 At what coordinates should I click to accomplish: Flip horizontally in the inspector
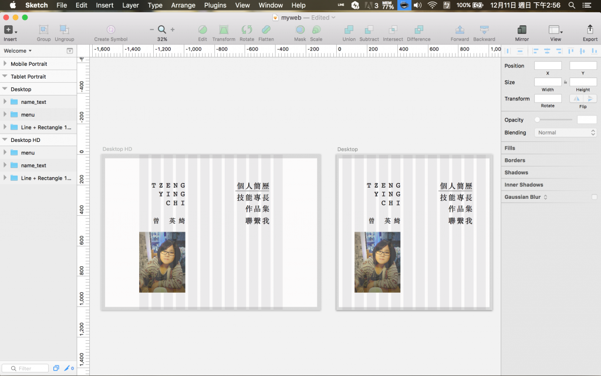(576, 99)
